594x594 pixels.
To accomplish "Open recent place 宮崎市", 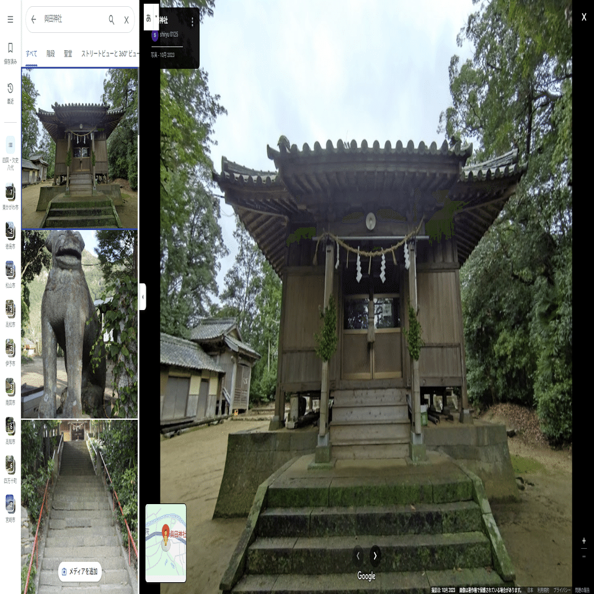I will point(10,508).
